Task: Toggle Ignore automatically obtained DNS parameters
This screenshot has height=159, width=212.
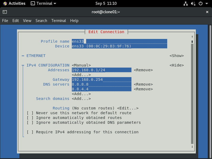Action: pos(84,122)
